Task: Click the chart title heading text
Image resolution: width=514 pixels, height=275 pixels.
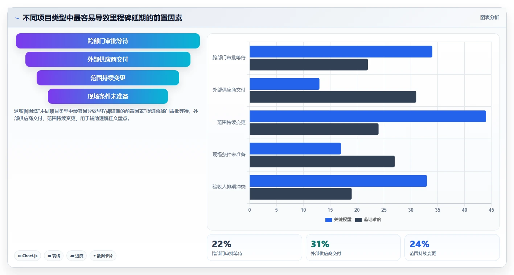Action: click(102, 18)
